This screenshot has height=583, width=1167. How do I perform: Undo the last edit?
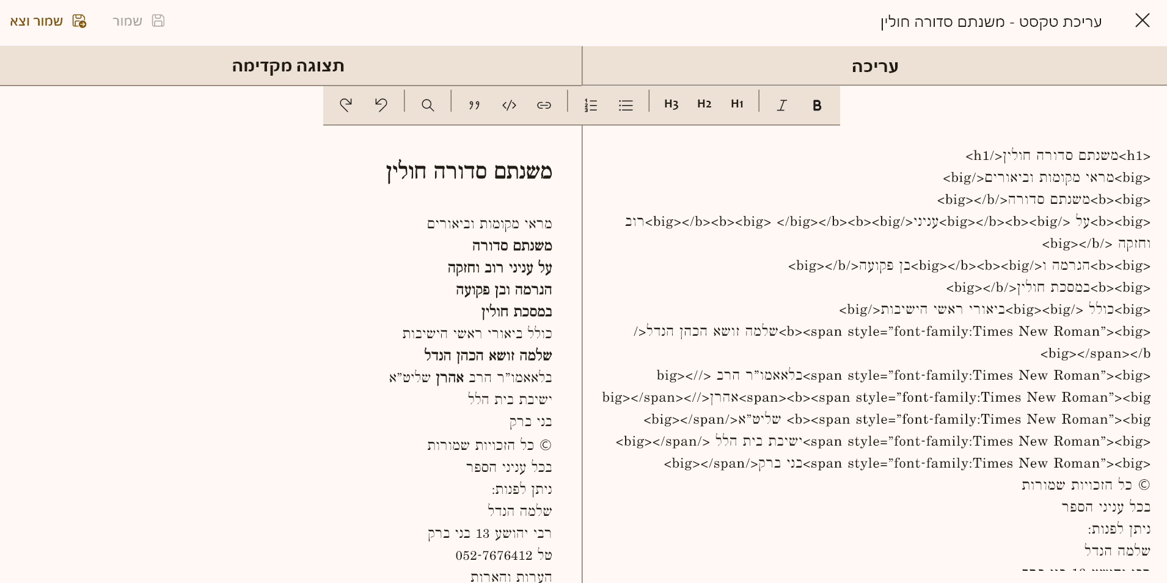[x=381, y=105]
